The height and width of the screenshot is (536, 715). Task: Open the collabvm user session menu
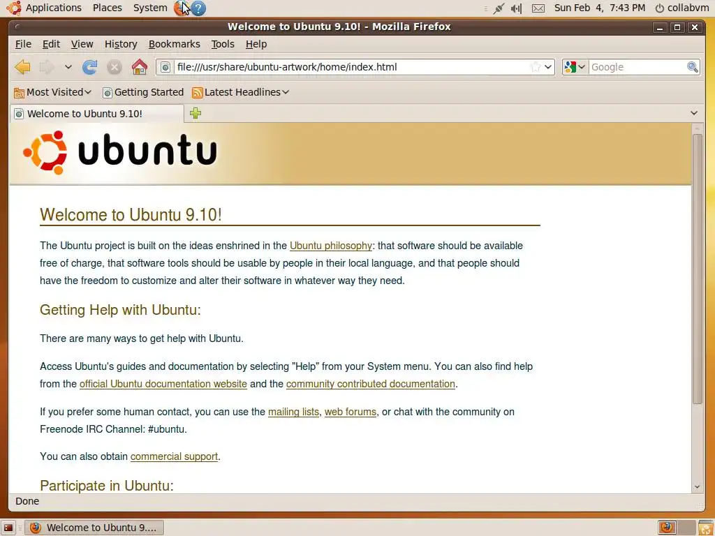pos(681,8)
